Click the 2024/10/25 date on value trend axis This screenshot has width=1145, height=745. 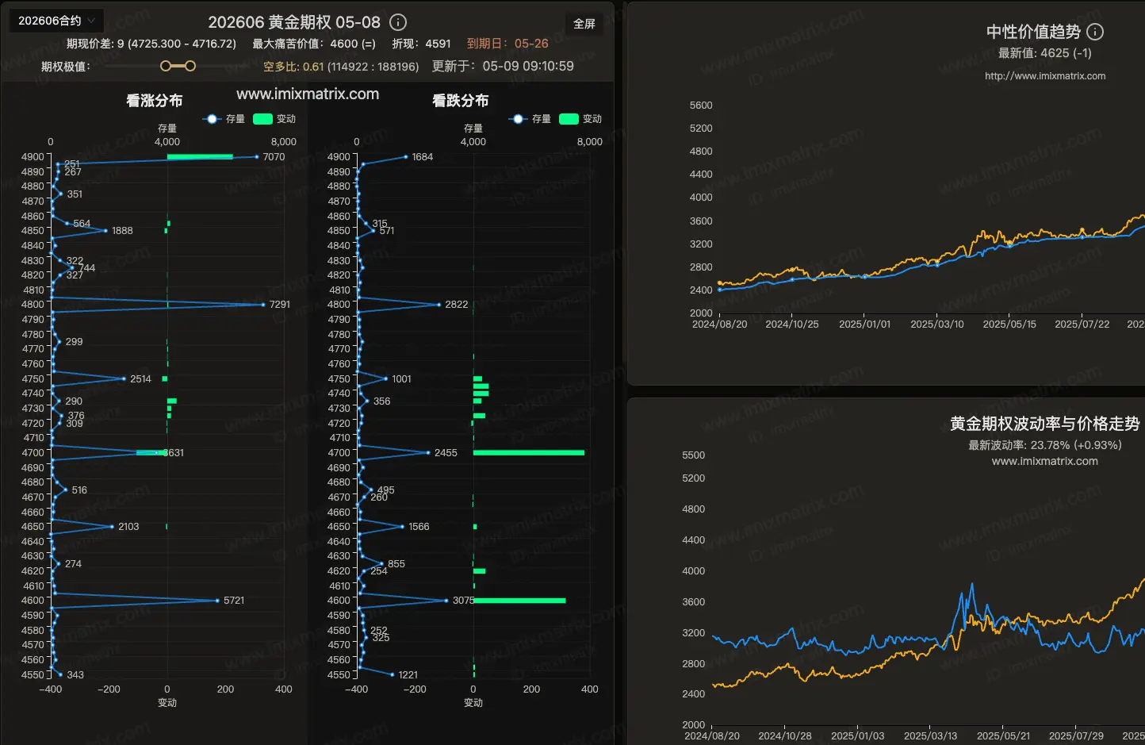click(x=792, y=324)
